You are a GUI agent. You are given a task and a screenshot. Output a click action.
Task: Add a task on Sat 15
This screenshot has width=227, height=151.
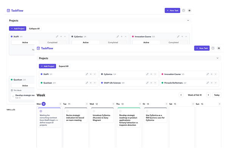pyautogui.click(x=193, y=104)
